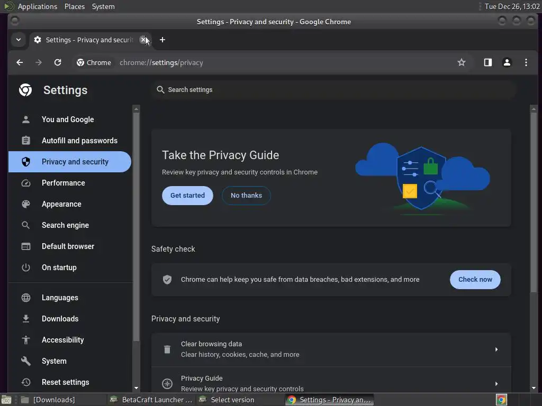The width and height of the screenshot is (542, 406).
Task: Open the System menu in top panel
Action: [x=103, y=6]
